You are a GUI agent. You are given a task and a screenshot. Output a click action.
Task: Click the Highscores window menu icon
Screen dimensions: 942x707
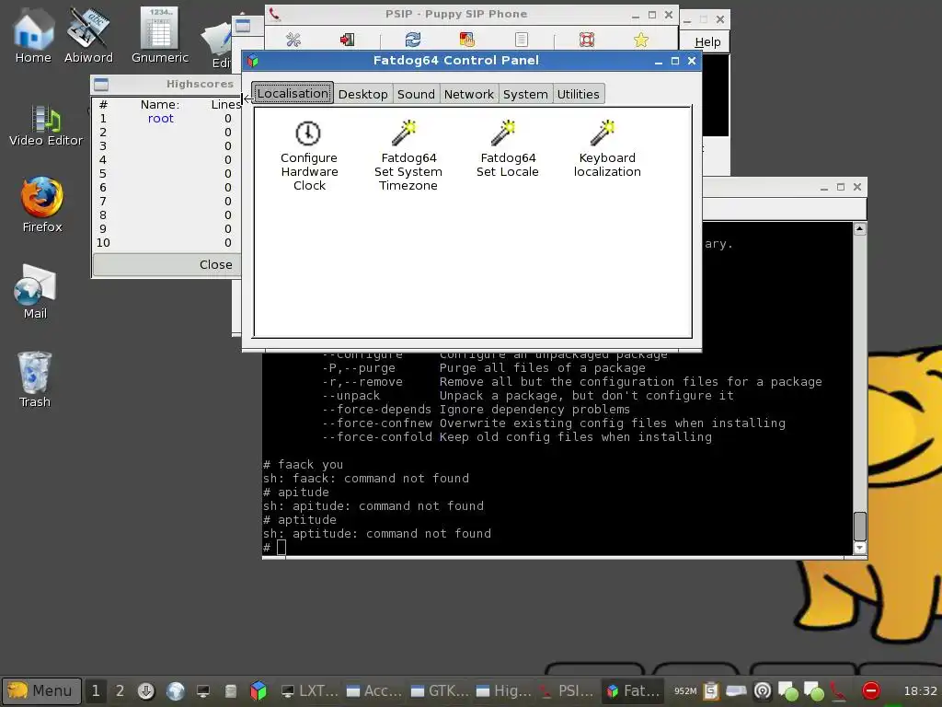point(101,84)
